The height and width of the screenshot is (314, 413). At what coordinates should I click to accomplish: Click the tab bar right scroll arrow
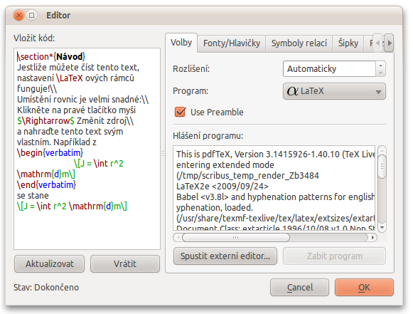click(390, 43)
